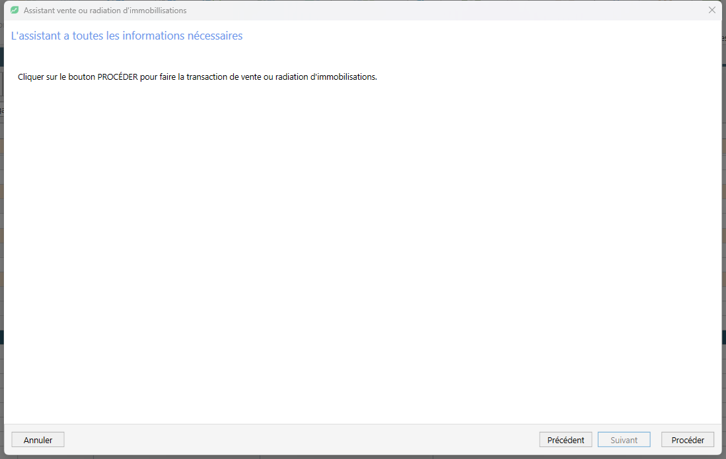Go back with the Précédent button
Image resolution: width=726 pixels, height=459 pixels.
click(565, 440)
